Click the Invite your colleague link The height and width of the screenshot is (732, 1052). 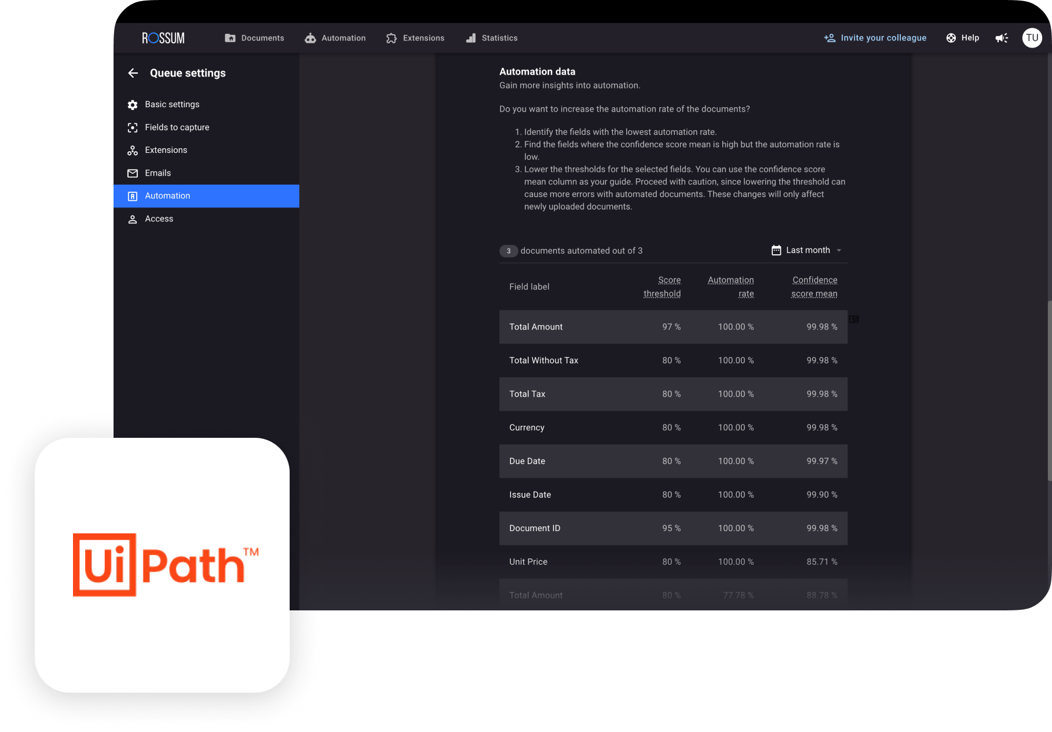tap(875, 38)
